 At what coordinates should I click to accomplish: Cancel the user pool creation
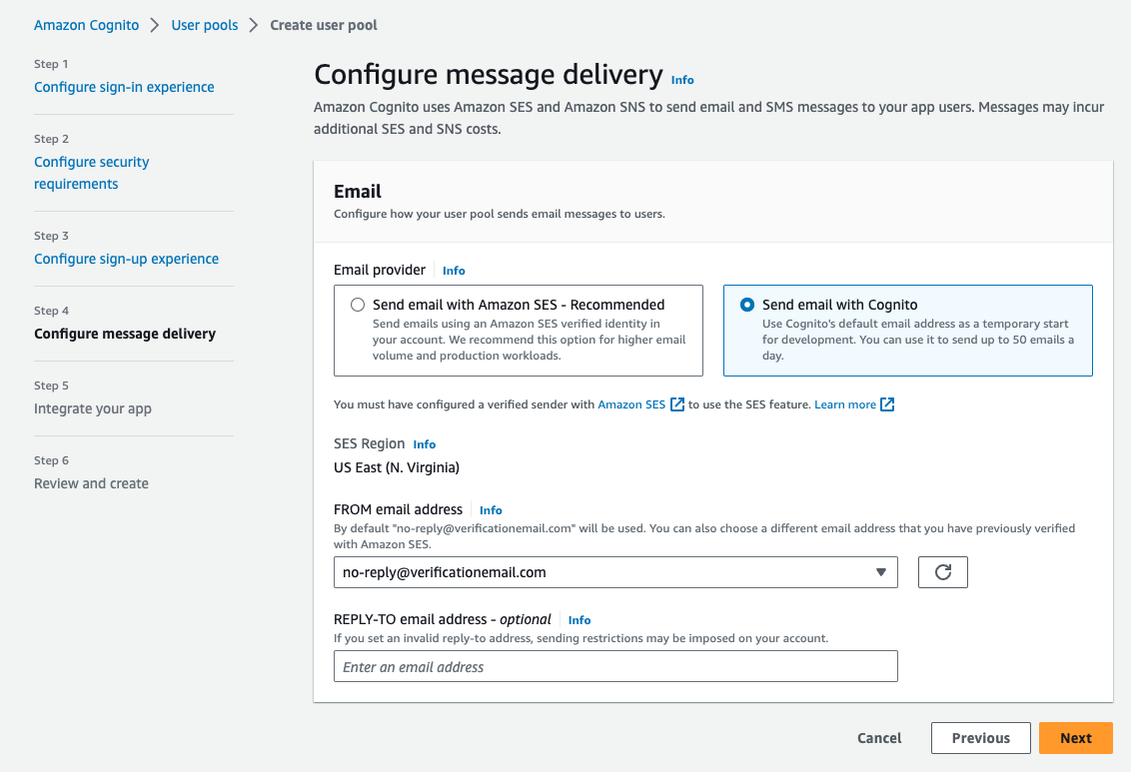tap(879, 738)
